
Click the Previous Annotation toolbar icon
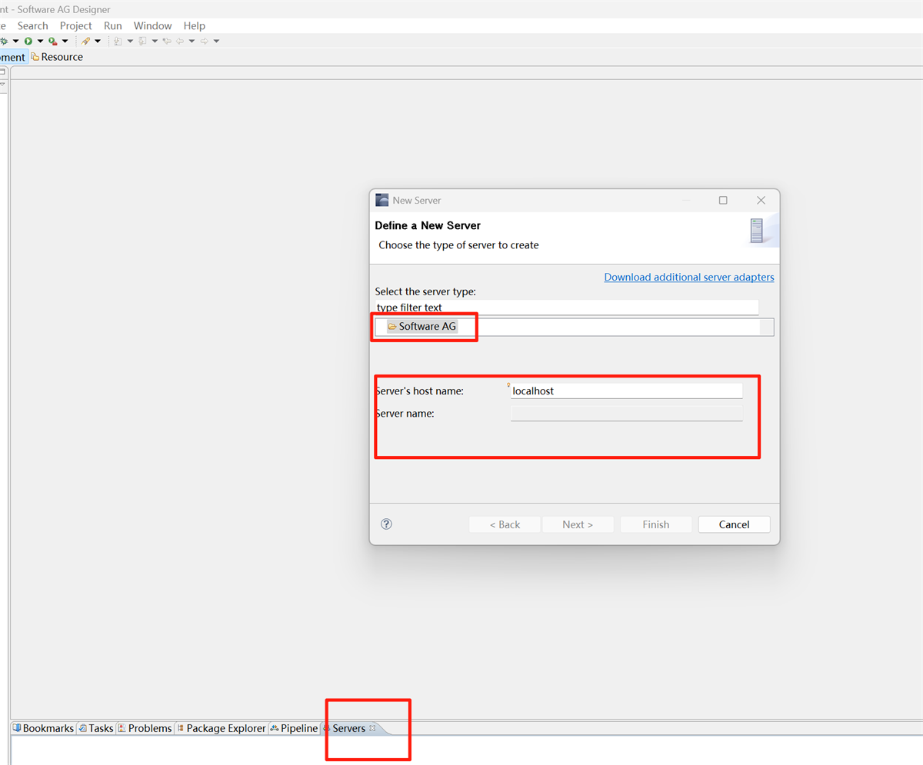tap(142, 41)
